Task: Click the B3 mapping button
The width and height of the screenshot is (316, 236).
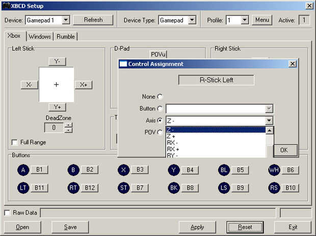Action: pos(140,169)
